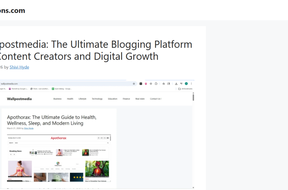Click the YouTube icon in Apothorax header
Viewport: 288px width, 190px height.
tap(108, 138)
